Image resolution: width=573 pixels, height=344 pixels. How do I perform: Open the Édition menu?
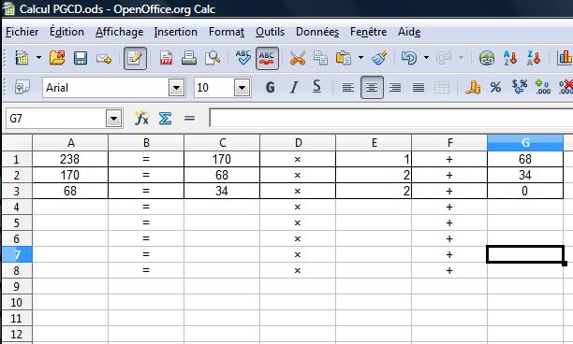tap(66, 32)
